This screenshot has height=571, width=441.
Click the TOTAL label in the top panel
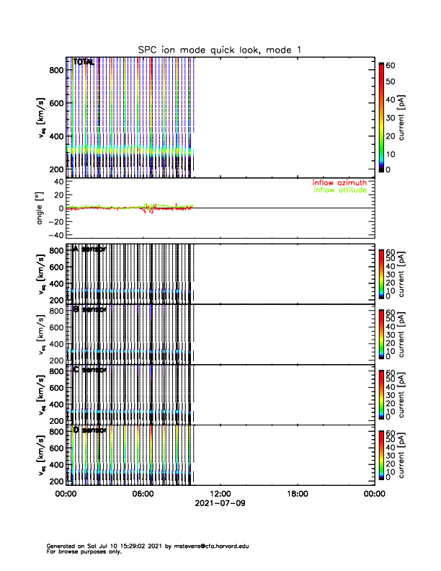coord(84,63)
